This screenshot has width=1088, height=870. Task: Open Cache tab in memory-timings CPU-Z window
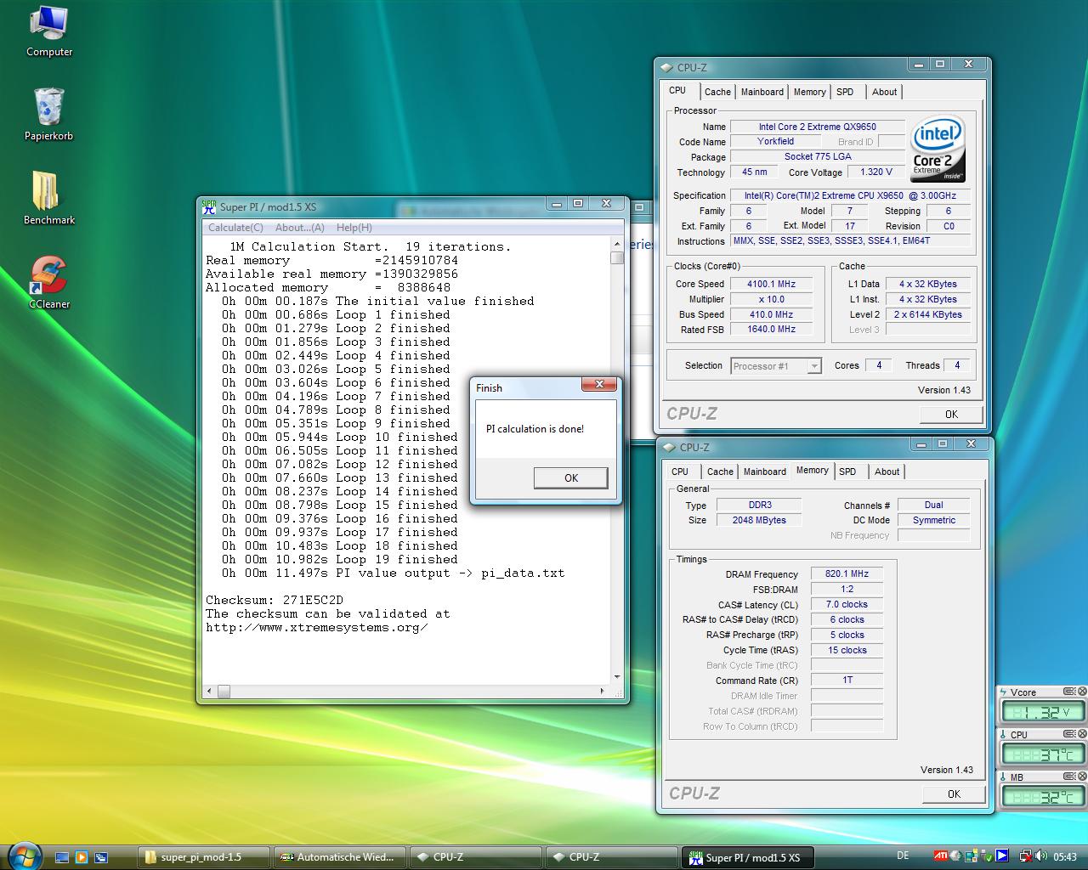tap(720, 472)
